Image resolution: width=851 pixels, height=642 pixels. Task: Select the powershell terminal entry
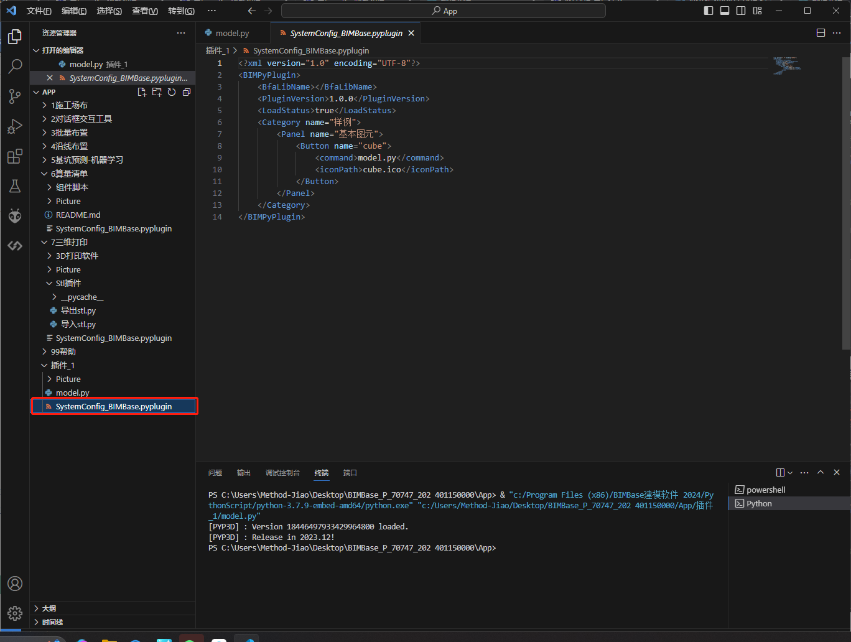tap(766, 490)
